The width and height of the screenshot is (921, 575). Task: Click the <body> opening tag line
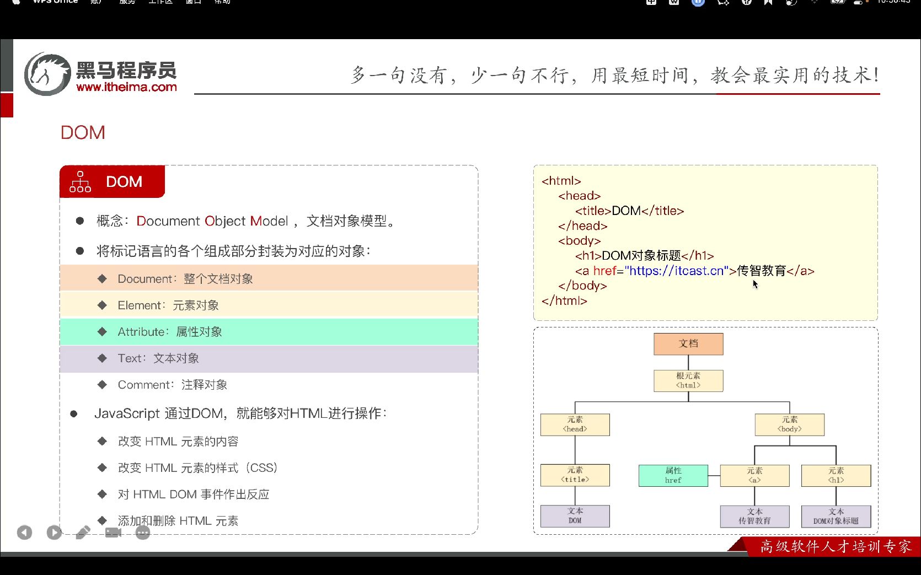pos(579,241)
